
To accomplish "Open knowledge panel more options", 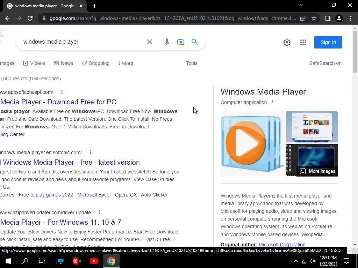I will [272, 102].
